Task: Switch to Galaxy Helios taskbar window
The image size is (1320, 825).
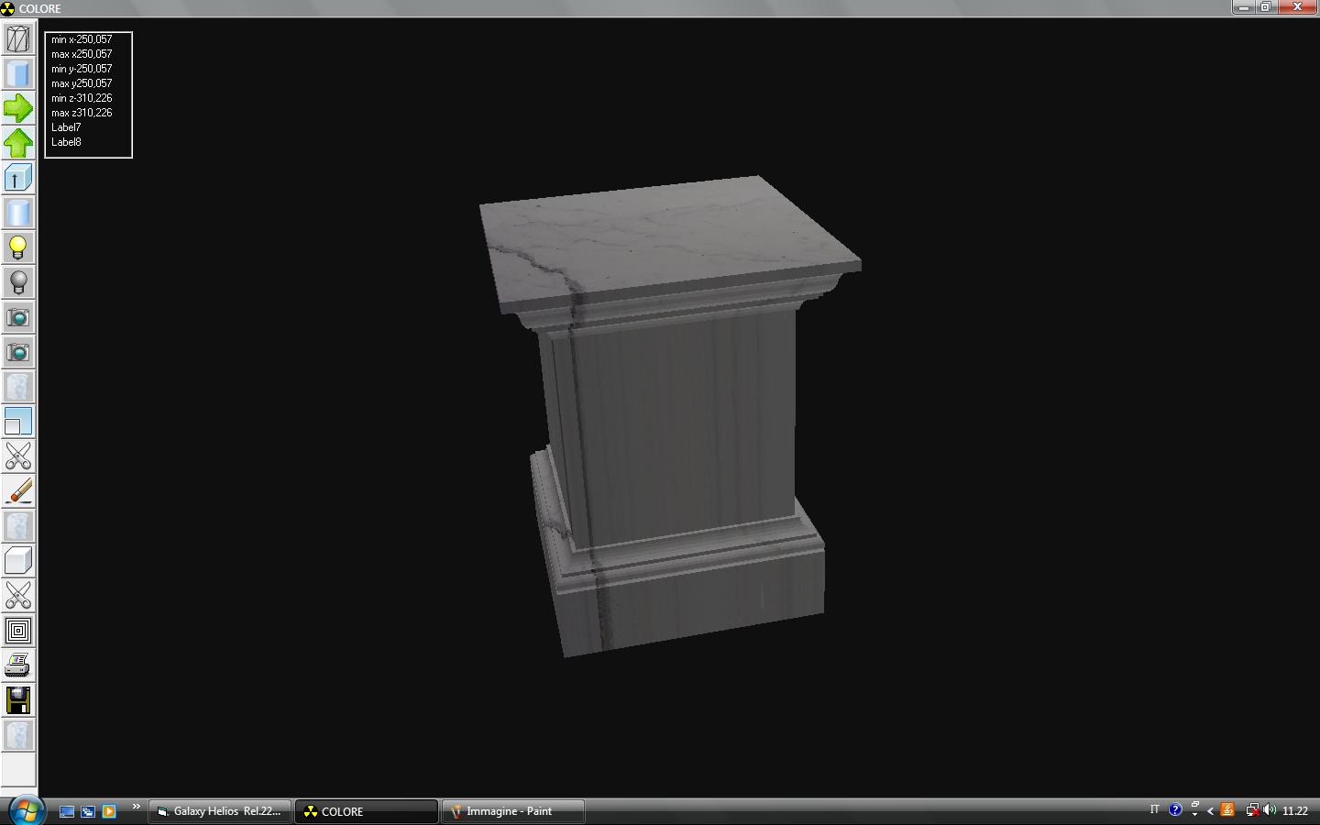Action: coord(220,811)
